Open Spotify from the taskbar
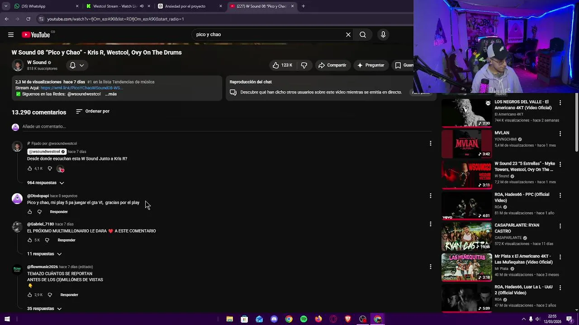Image resolution: width=579 pixels, height=325 pixels. (304, 319)
